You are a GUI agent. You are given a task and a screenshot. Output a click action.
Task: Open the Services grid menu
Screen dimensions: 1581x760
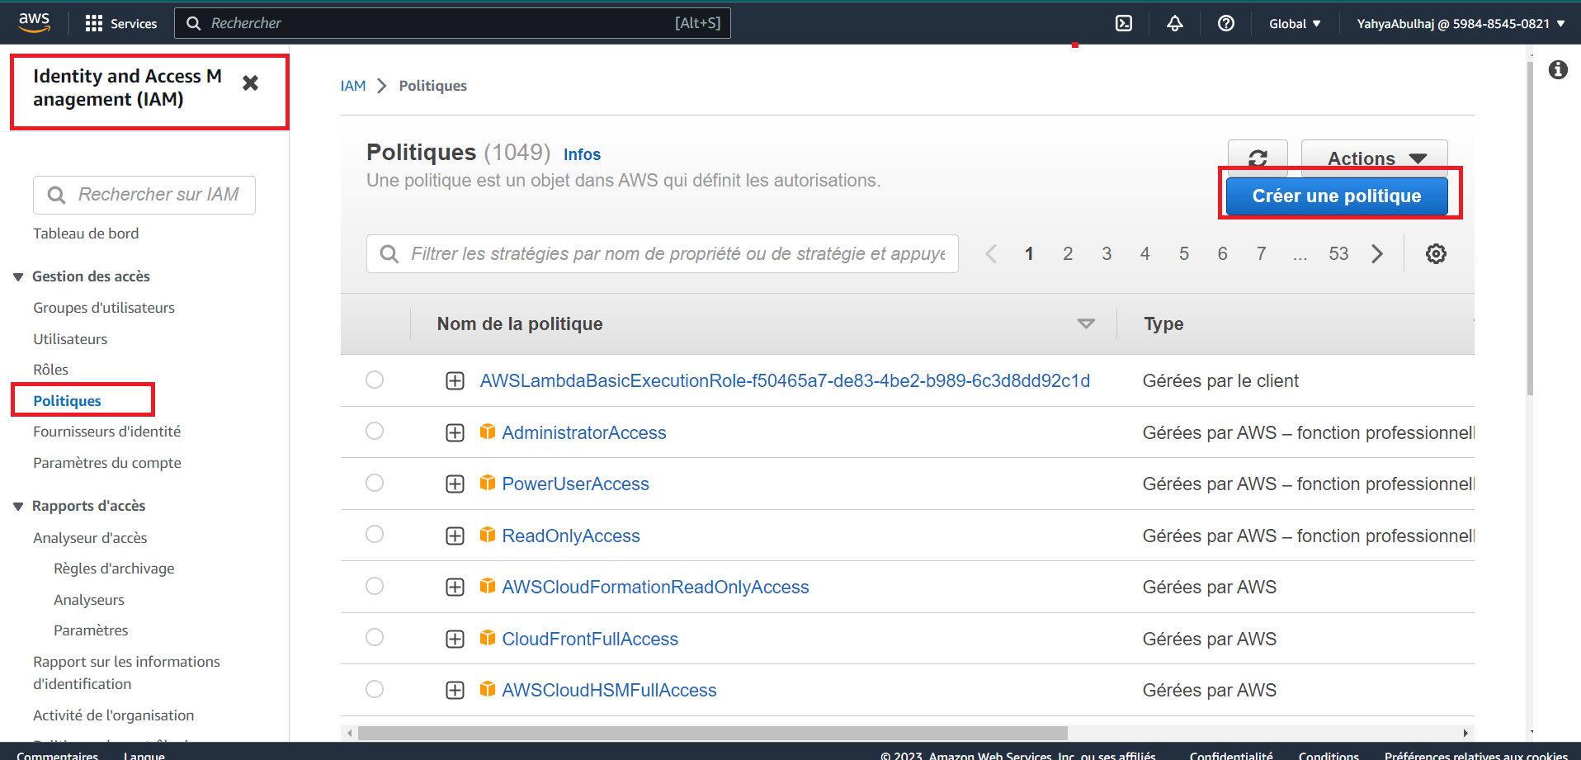pos(120,23)
